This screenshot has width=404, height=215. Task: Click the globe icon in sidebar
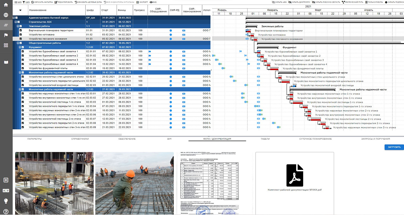(x=6, y=15)
